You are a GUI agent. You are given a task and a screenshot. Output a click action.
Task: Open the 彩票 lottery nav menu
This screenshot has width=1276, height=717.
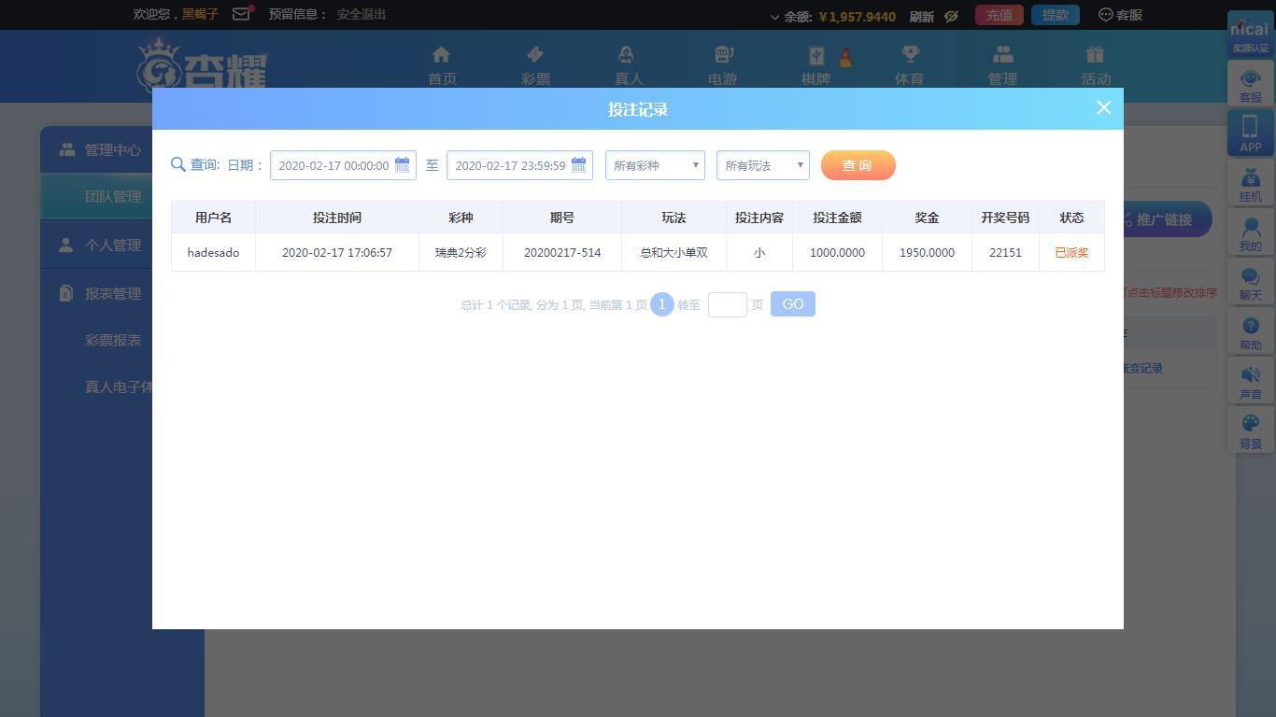pyautogui.click(x=535, y=65)
